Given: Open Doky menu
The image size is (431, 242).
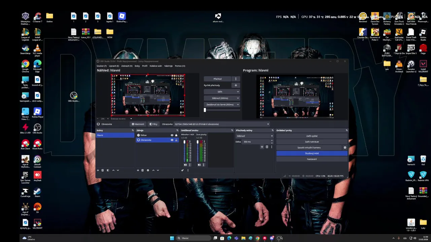Looking at the screenshot, I should click(x=137, y=66).
